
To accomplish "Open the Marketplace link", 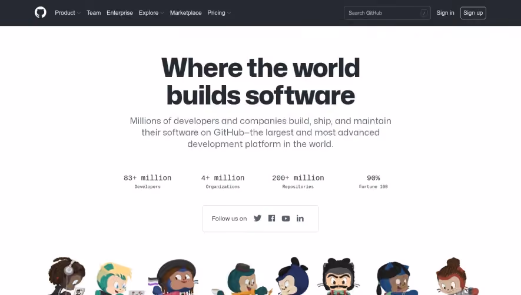I will click(x=186, y=12).
